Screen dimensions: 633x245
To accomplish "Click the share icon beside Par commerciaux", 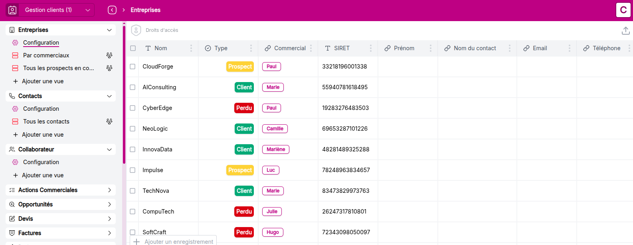I will point(109,55).
